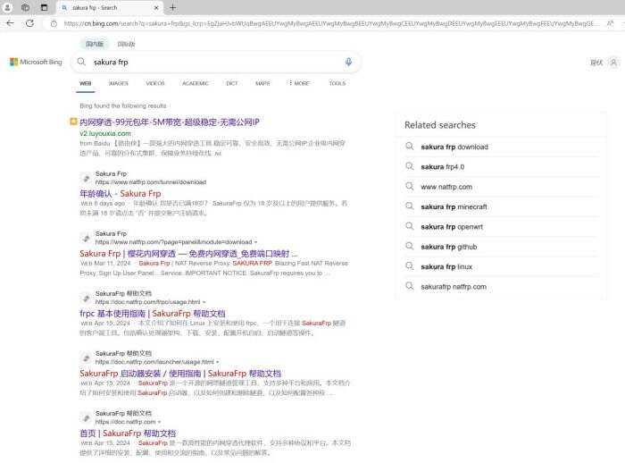The image size is (625, 463).
Task: Click the sign-in text beside the avatar
Action: click(x=596, y=63)
